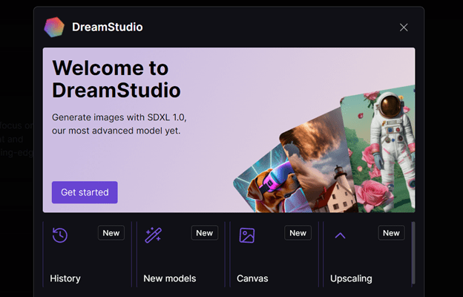Viewport: 463px width, 297px height.
Task: Click the New models magic wand icon
Action: 154,235
